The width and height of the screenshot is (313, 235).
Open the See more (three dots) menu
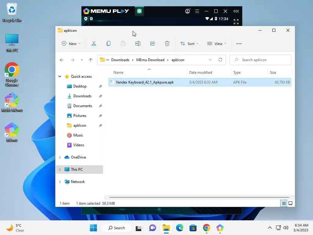(x=239, y=44)
